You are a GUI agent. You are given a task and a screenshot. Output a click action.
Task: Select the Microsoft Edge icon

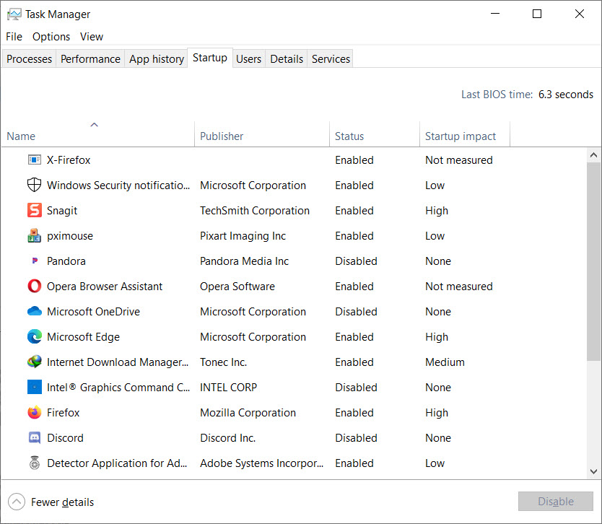[34, 336]
